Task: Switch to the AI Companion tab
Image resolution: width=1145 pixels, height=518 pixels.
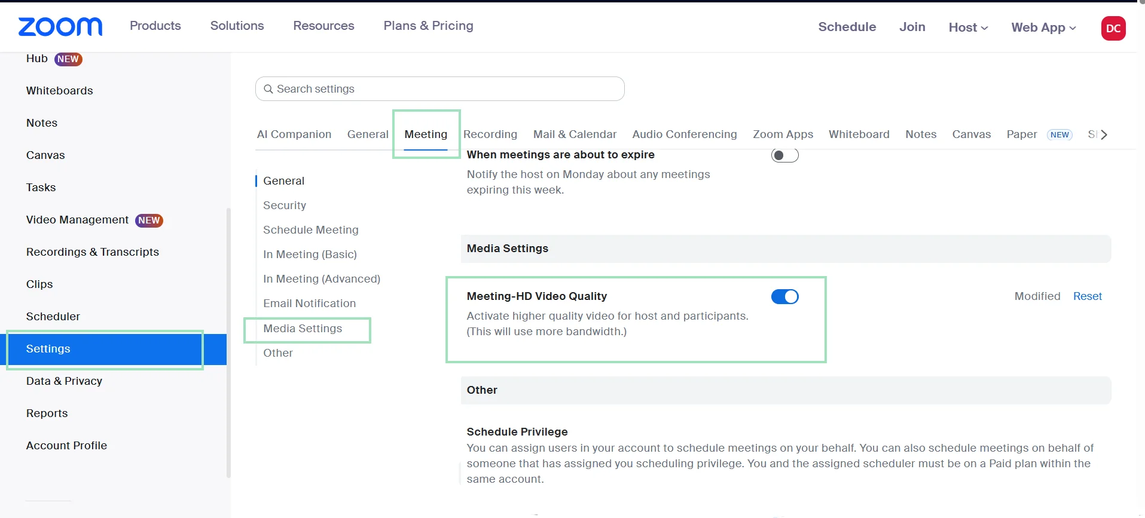Action: click(x=294, y=134)
